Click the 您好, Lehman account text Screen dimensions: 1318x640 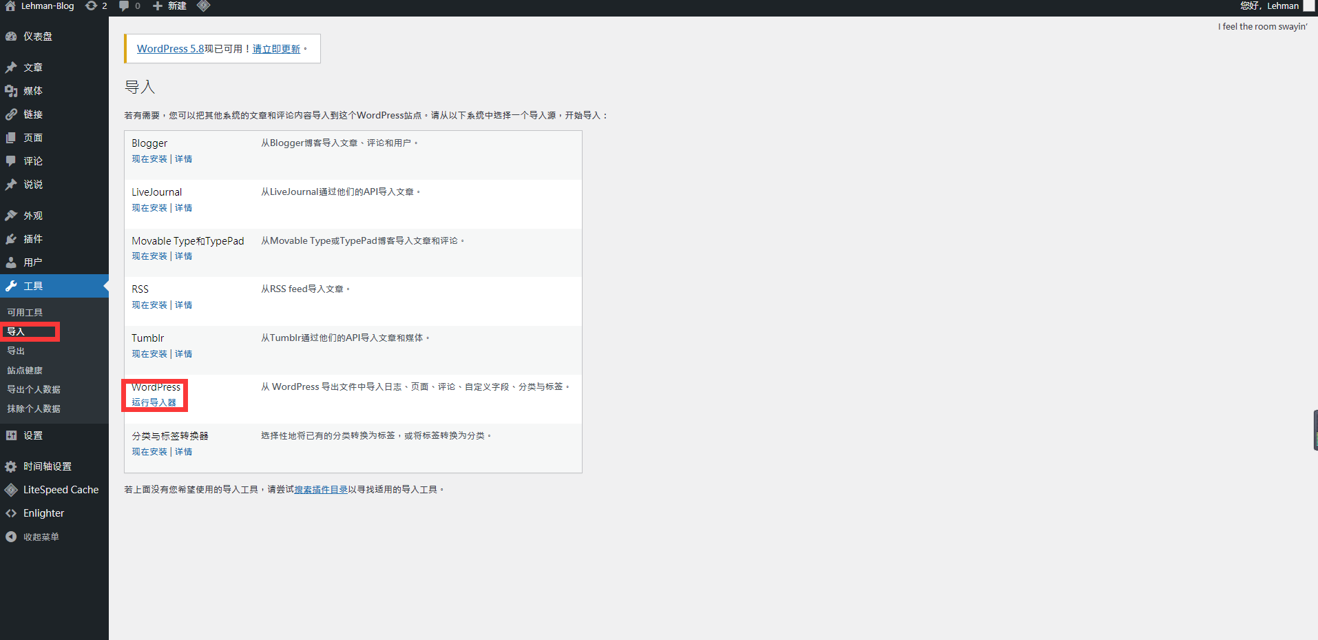tap(1270, 6)
